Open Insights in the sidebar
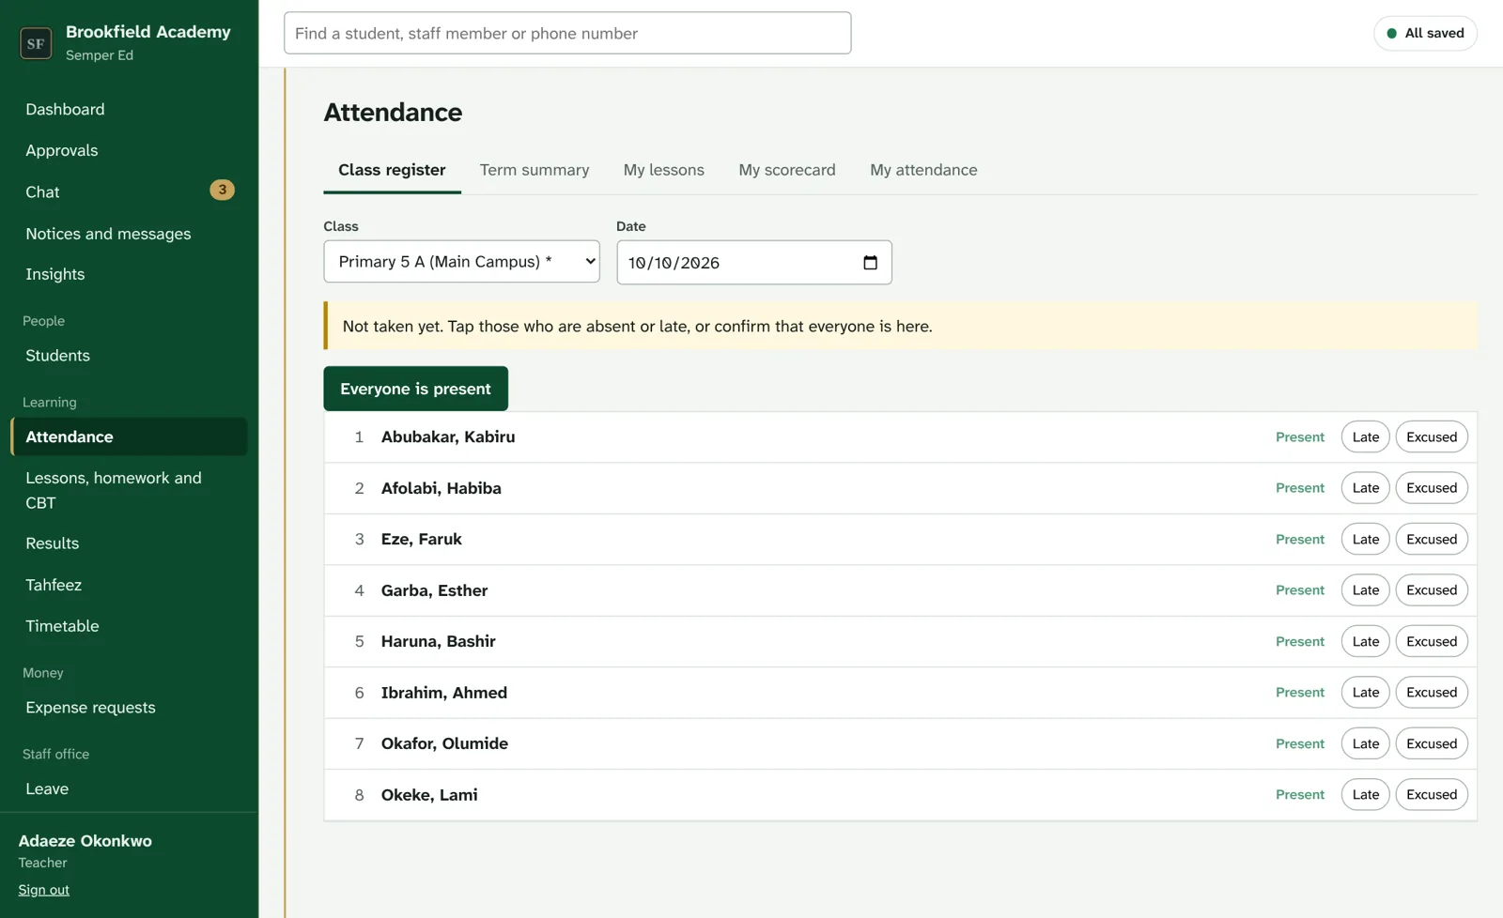 tap(129, 274)
